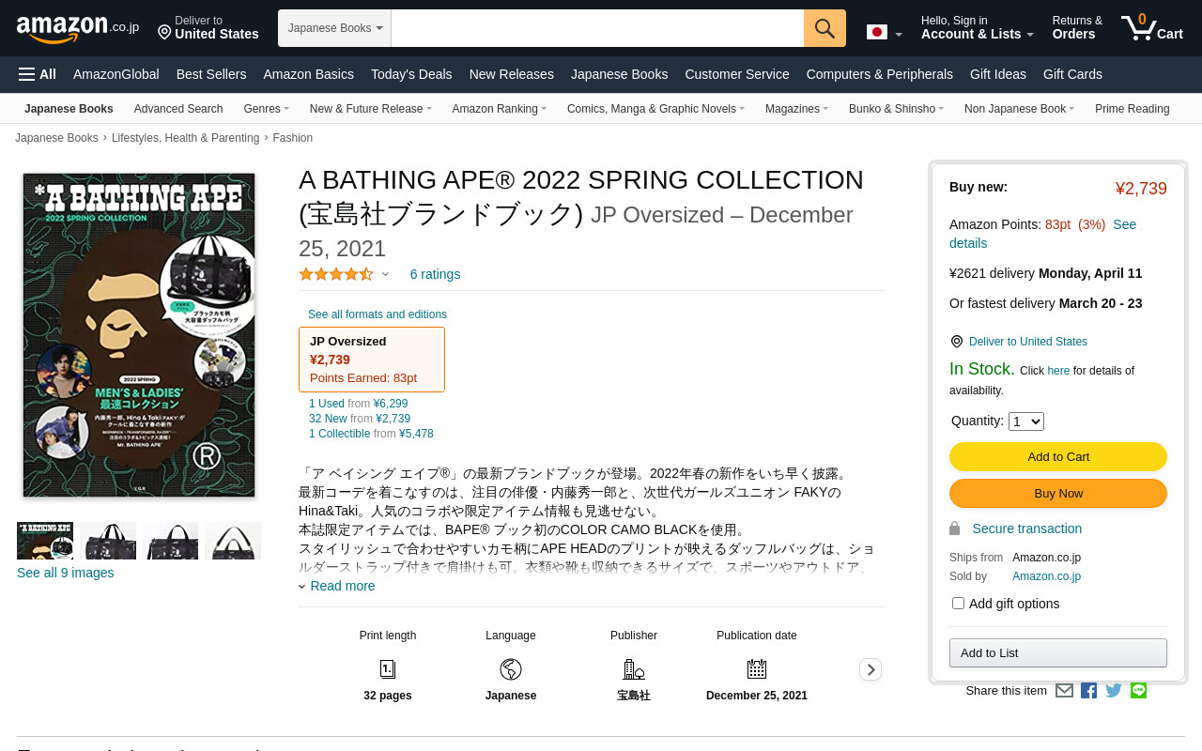Image resolution: width=1202 pixels, height=751 pixels.
Task: Share this item on Facebook
Action: (1089, 691)
